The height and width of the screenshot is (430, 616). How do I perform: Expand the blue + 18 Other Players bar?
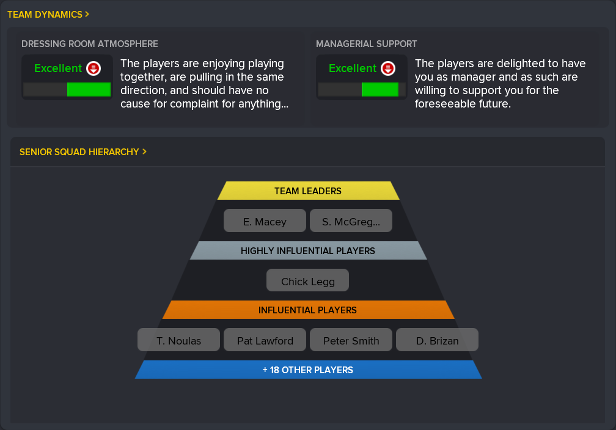click(x=309, y=370)
